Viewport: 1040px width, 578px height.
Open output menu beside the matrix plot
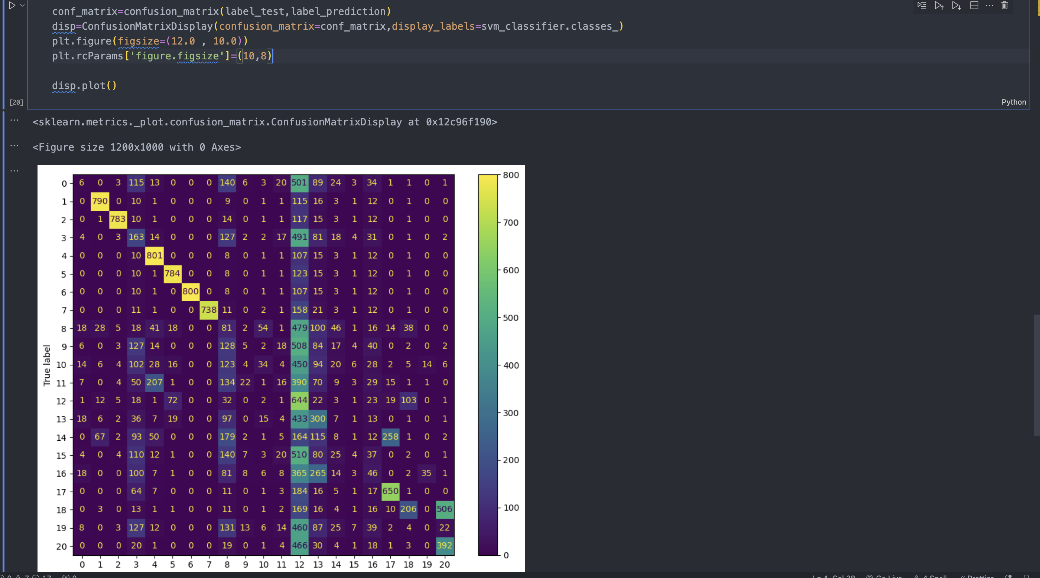14,171
